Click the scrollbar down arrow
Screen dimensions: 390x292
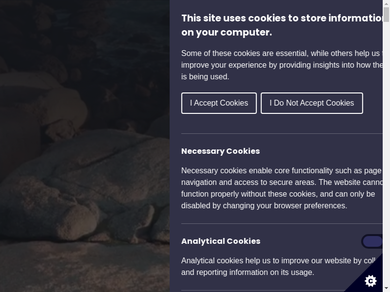coord(386,288)
